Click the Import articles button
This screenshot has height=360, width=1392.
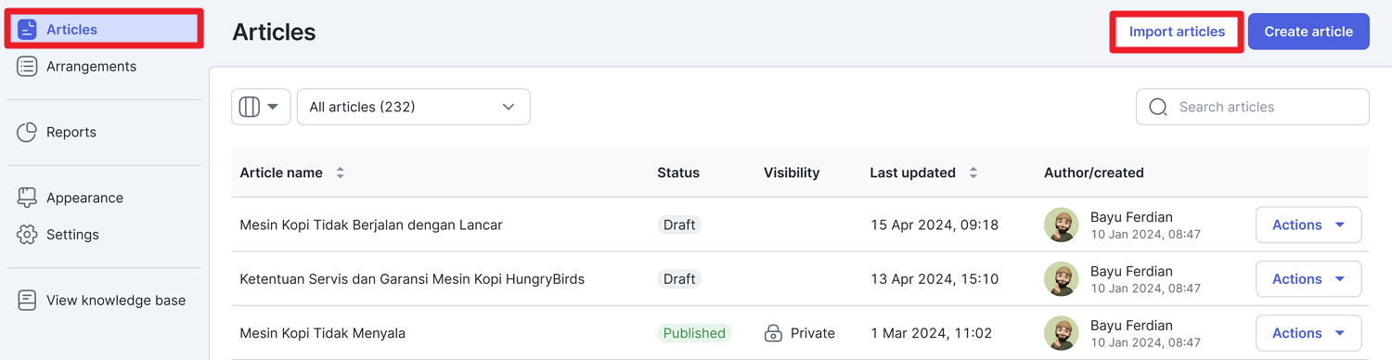click(1177, 32)
